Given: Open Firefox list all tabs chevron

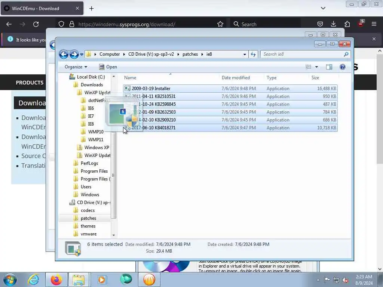Looking at the screenshot, I should [323, 8].
